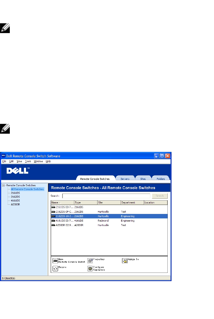The height and width of the screenshot is (319, 214).
Task: Click the Redmond site cell
Action: (x=103, y=221)
